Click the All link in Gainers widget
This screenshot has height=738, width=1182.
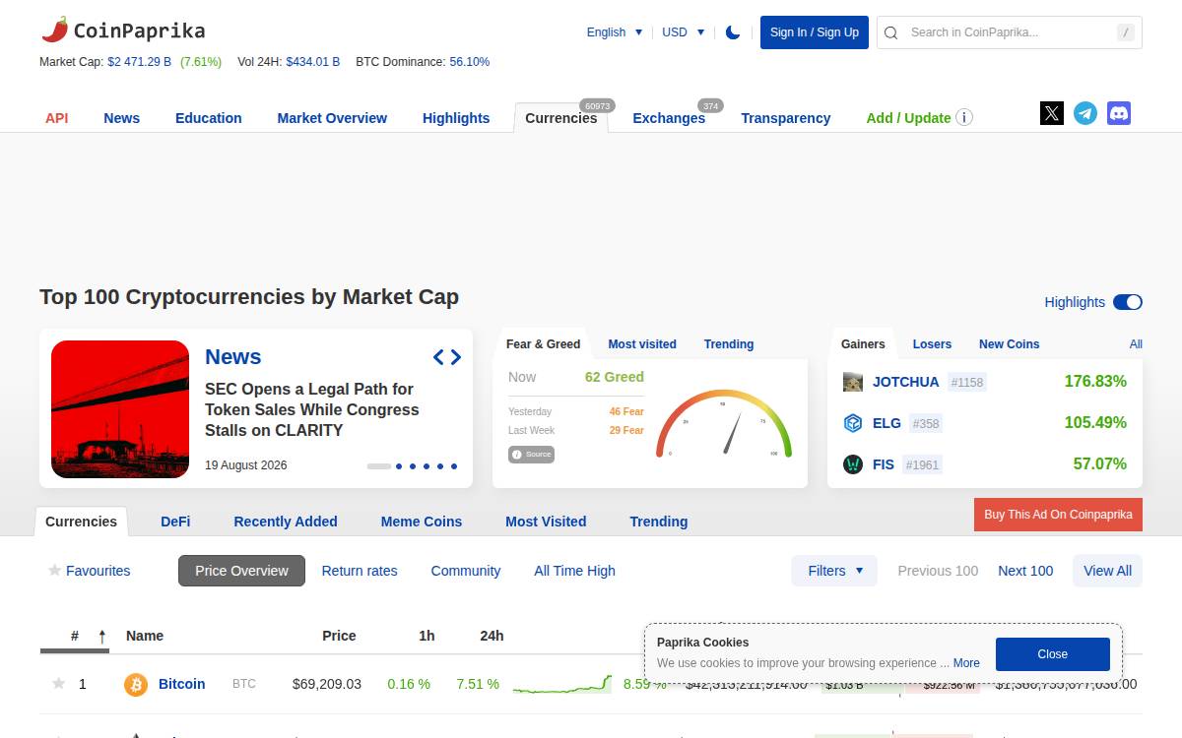click(1136, 344)
